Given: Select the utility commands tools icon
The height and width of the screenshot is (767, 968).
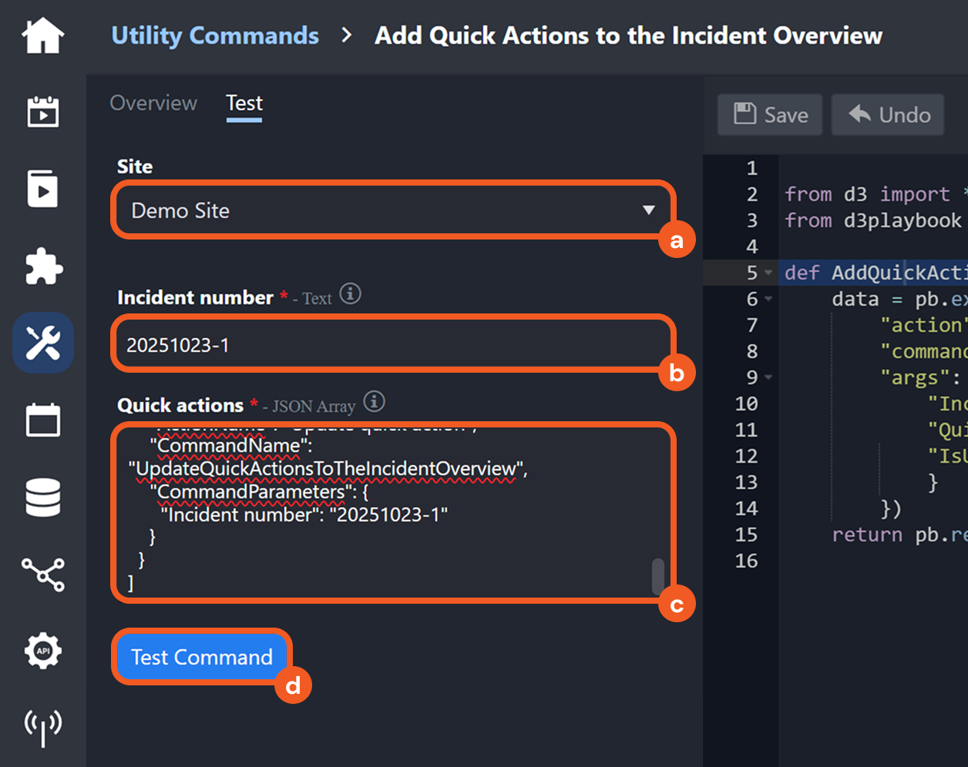Looking at the screenshot, I should pyautogui.click(x=43, y=343).
